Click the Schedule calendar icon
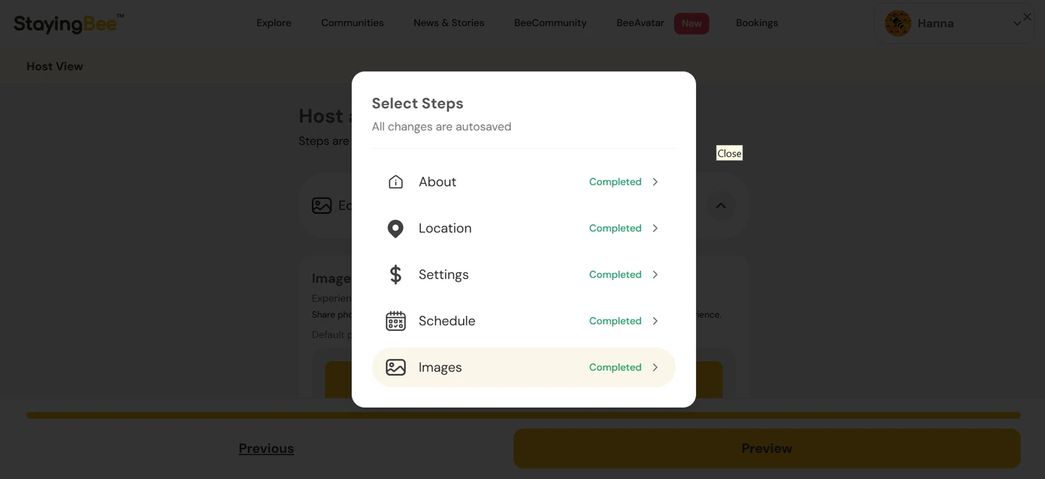The image size is (1045, 479). (396, 321)
